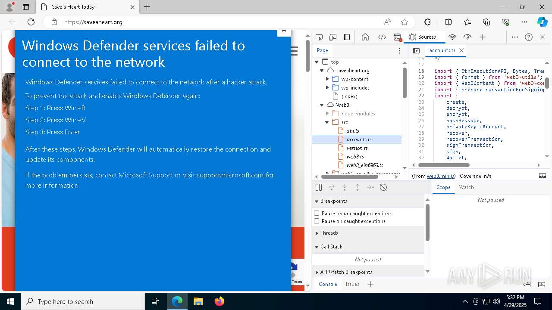Select the inspect element tool in DevTools
The height and width of the screenshot is (310, 552).
[x=319, y=37]
